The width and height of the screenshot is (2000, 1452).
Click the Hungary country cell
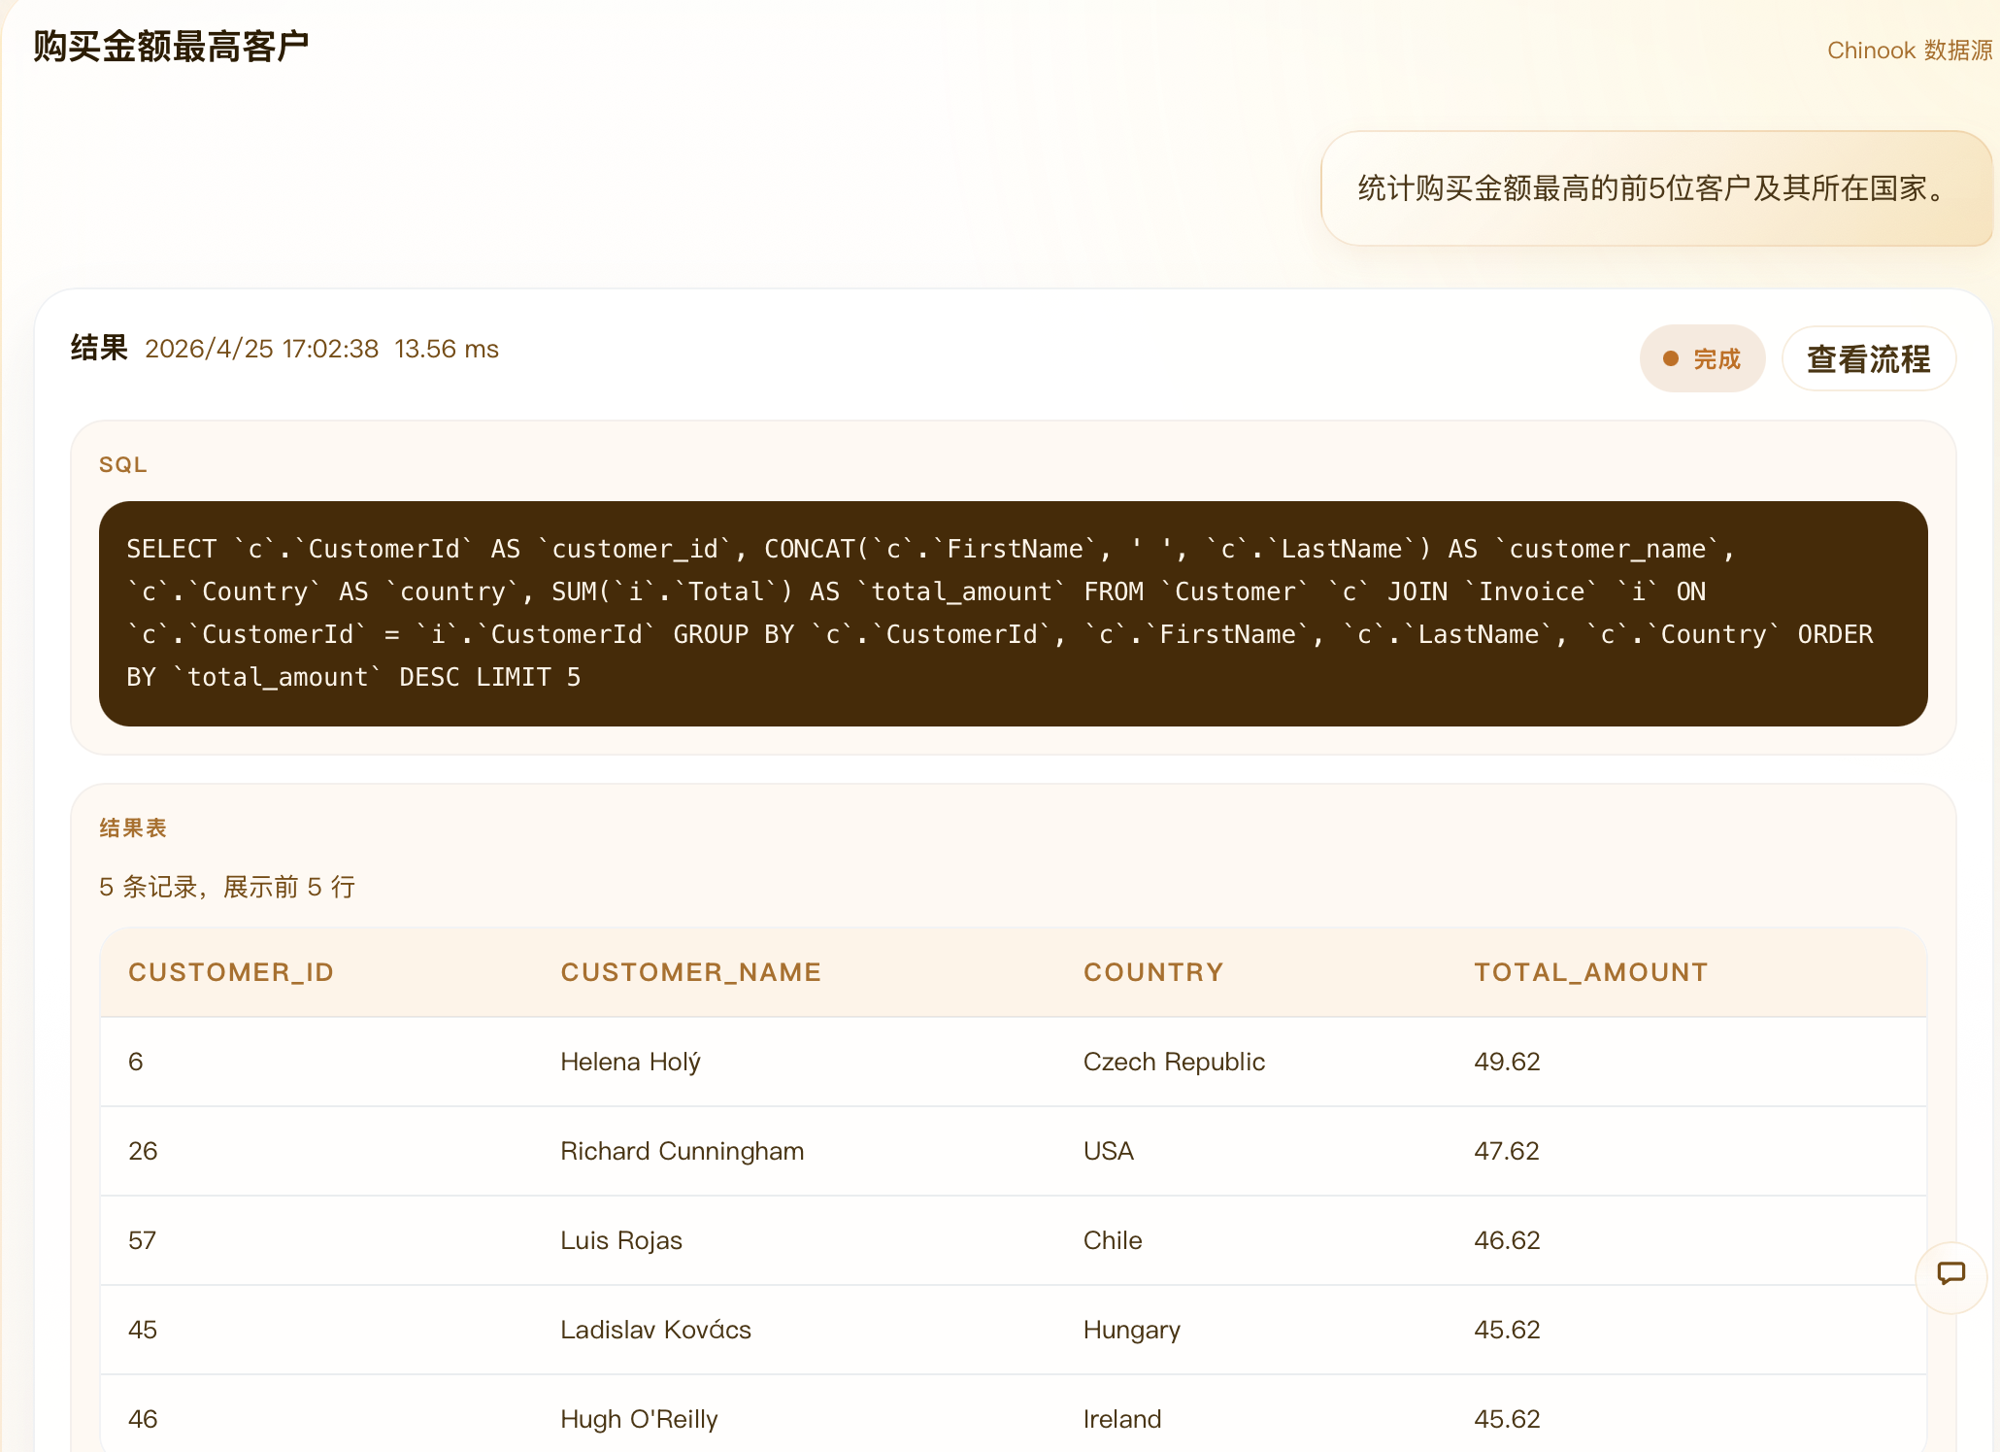click(1132, 1331)
